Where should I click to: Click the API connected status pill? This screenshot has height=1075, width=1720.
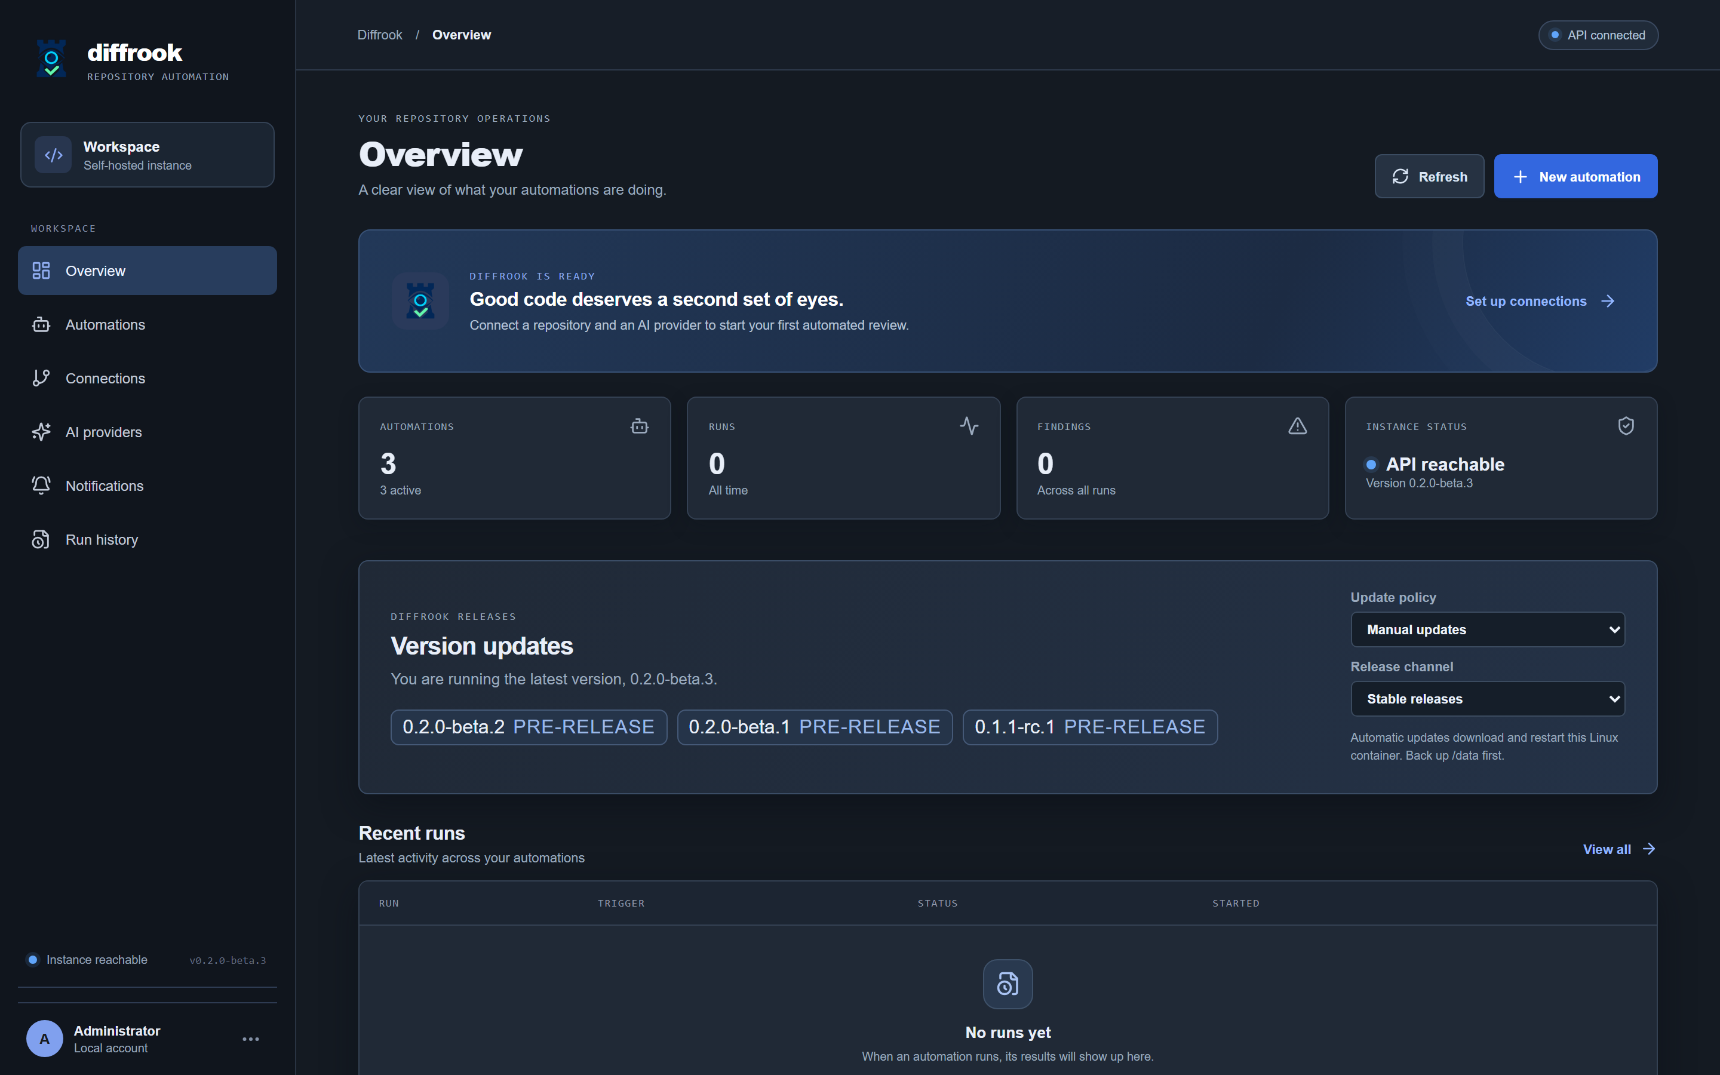[1598, 35]
